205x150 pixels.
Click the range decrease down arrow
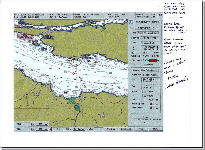pos(50,129)
